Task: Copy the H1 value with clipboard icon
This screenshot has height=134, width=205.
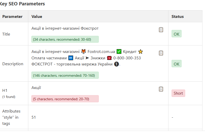Action: click(x=161, y=89)
